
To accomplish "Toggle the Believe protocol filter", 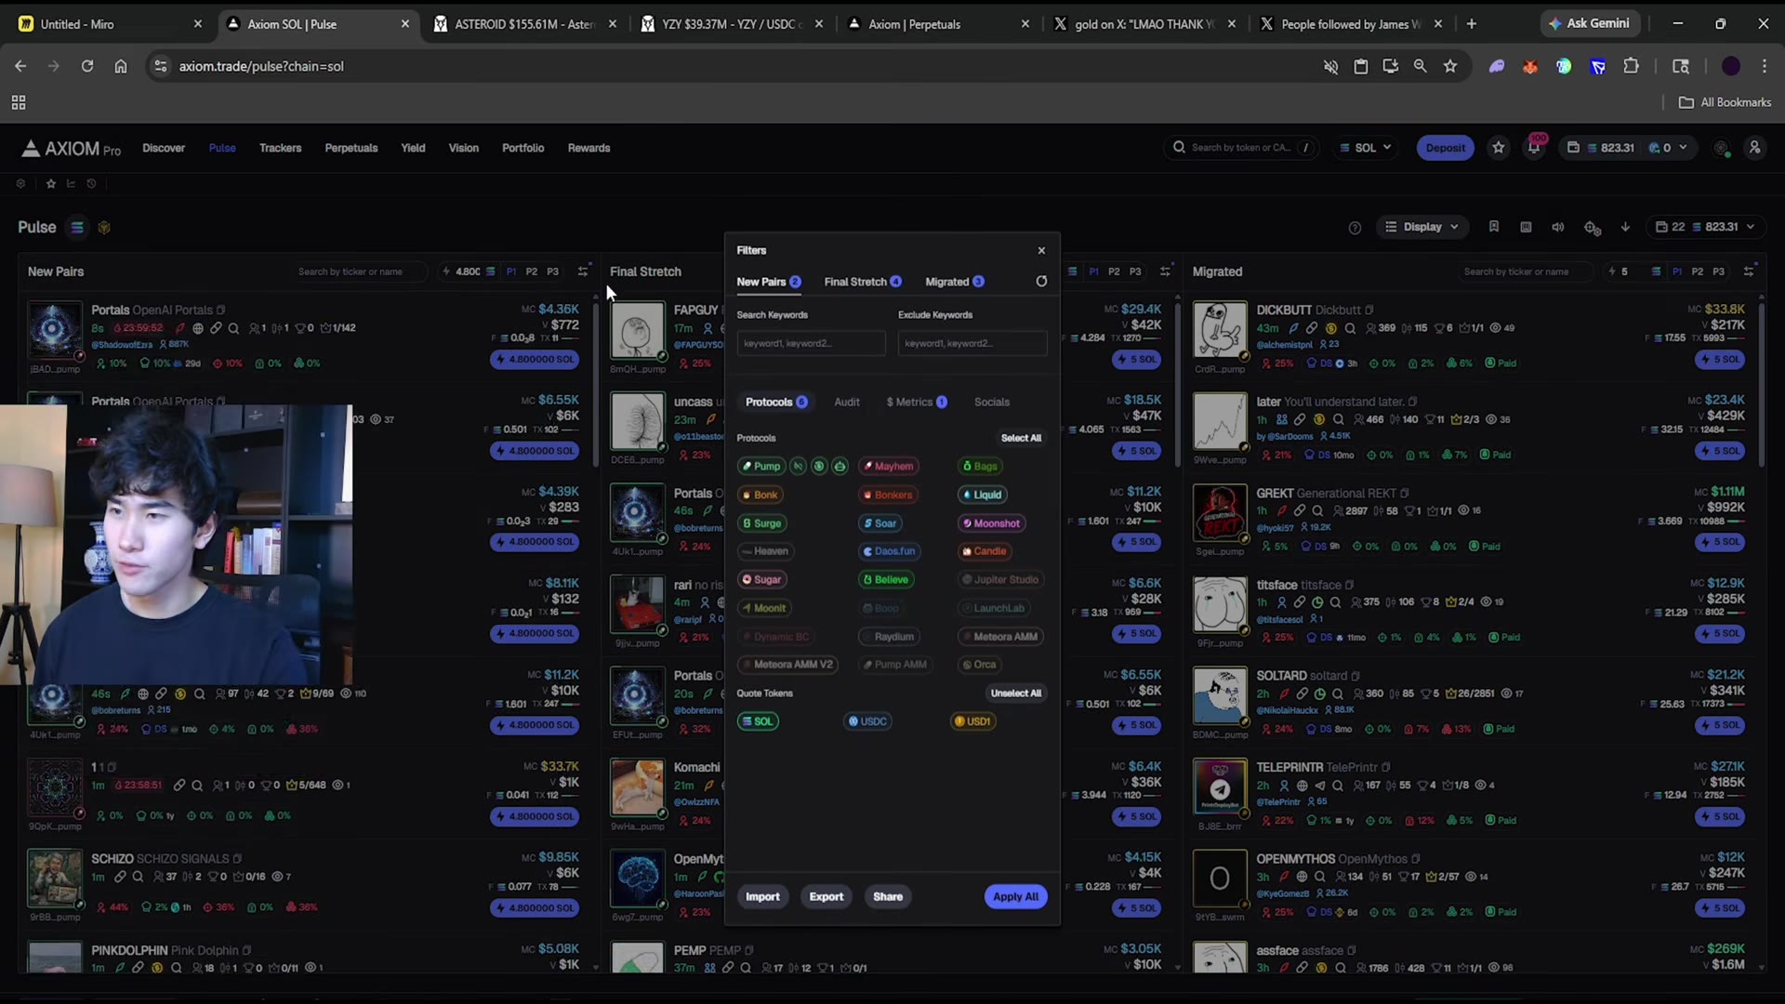I will [886, 580].
